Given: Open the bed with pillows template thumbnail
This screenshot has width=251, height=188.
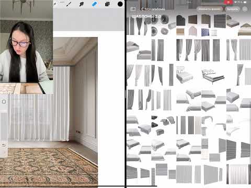Looking at the screenshot, I should (x=213, y=75).
